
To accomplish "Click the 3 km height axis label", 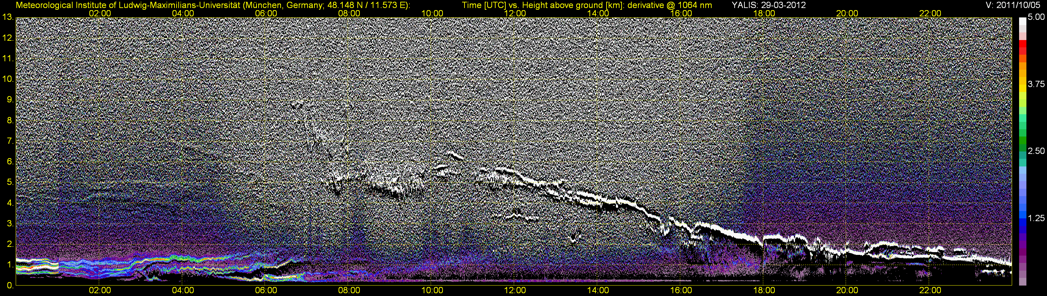I will (10, 224).
